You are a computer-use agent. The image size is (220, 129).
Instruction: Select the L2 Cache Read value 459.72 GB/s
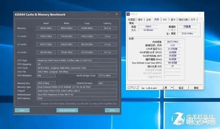[x=46, y=44]
